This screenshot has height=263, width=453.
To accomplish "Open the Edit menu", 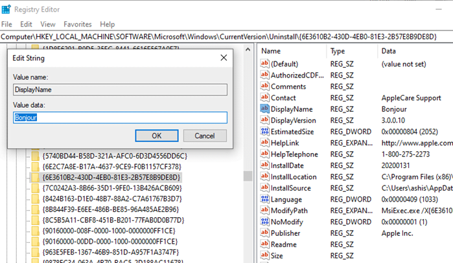I will pos(26,24).
